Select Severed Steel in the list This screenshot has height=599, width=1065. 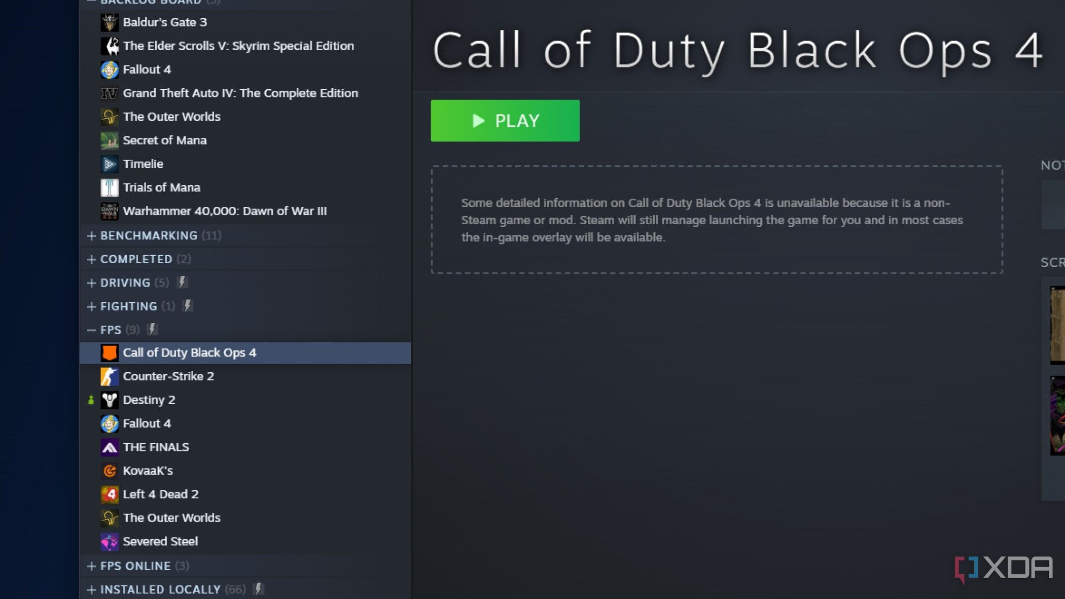pyautogui.click(x=245, y=542)
